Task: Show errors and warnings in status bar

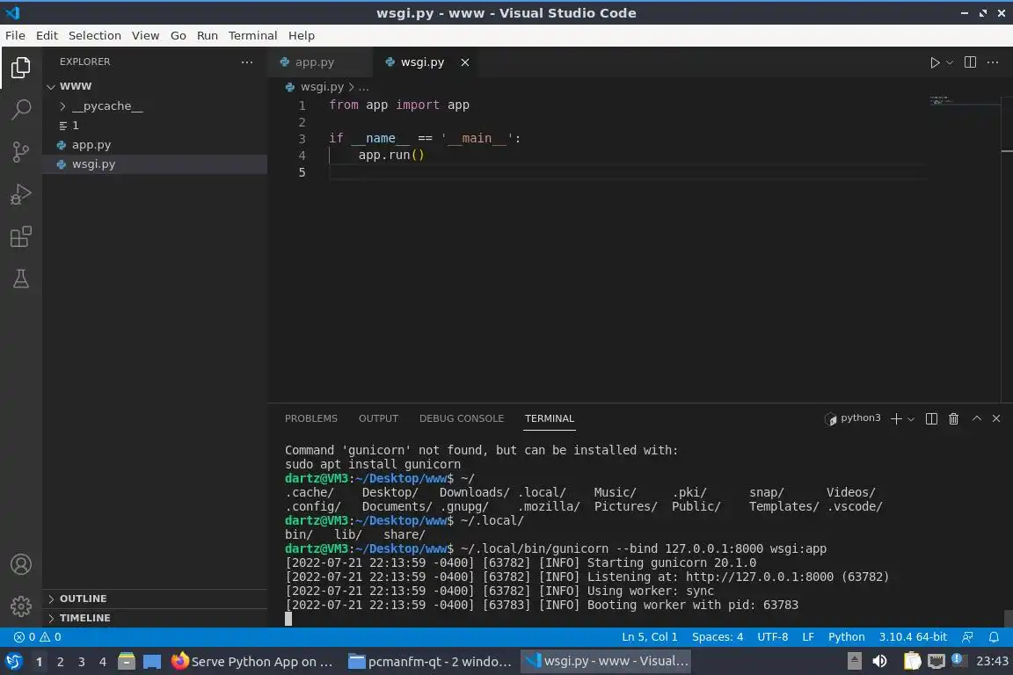Action: [38, 637]
